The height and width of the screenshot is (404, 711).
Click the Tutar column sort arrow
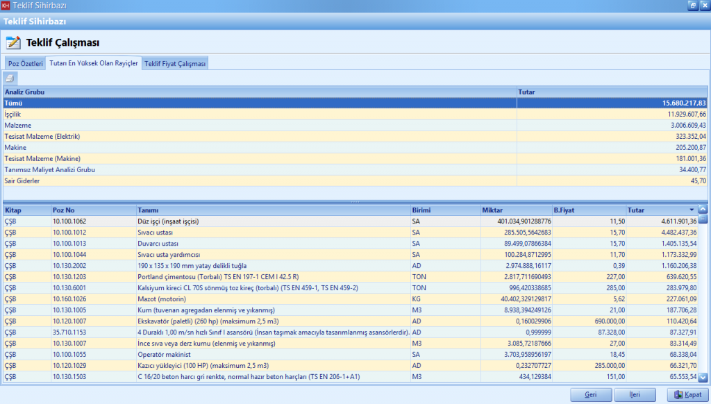pos(691,210)
